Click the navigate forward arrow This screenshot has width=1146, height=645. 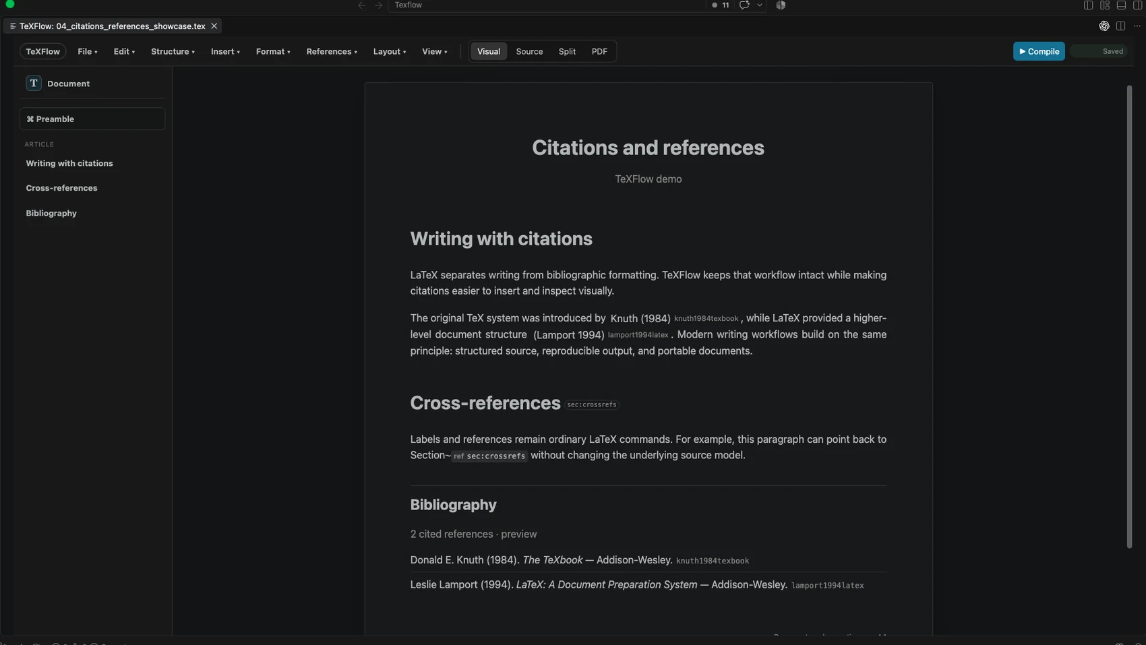(378, 5)
